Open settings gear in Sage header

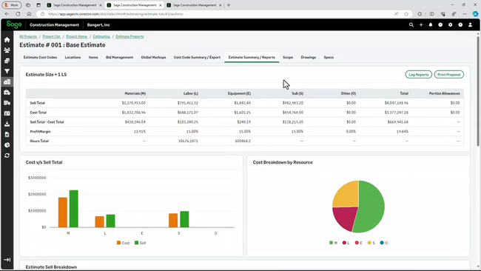(451, 25)
